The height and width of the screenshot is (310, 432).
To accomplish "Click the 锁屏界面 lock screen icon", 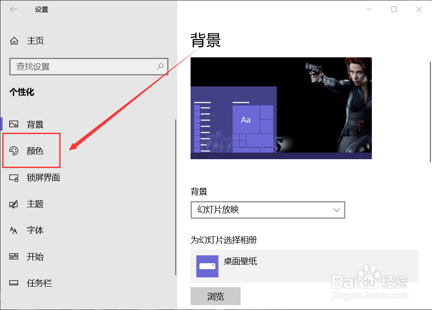I will 14,178.
